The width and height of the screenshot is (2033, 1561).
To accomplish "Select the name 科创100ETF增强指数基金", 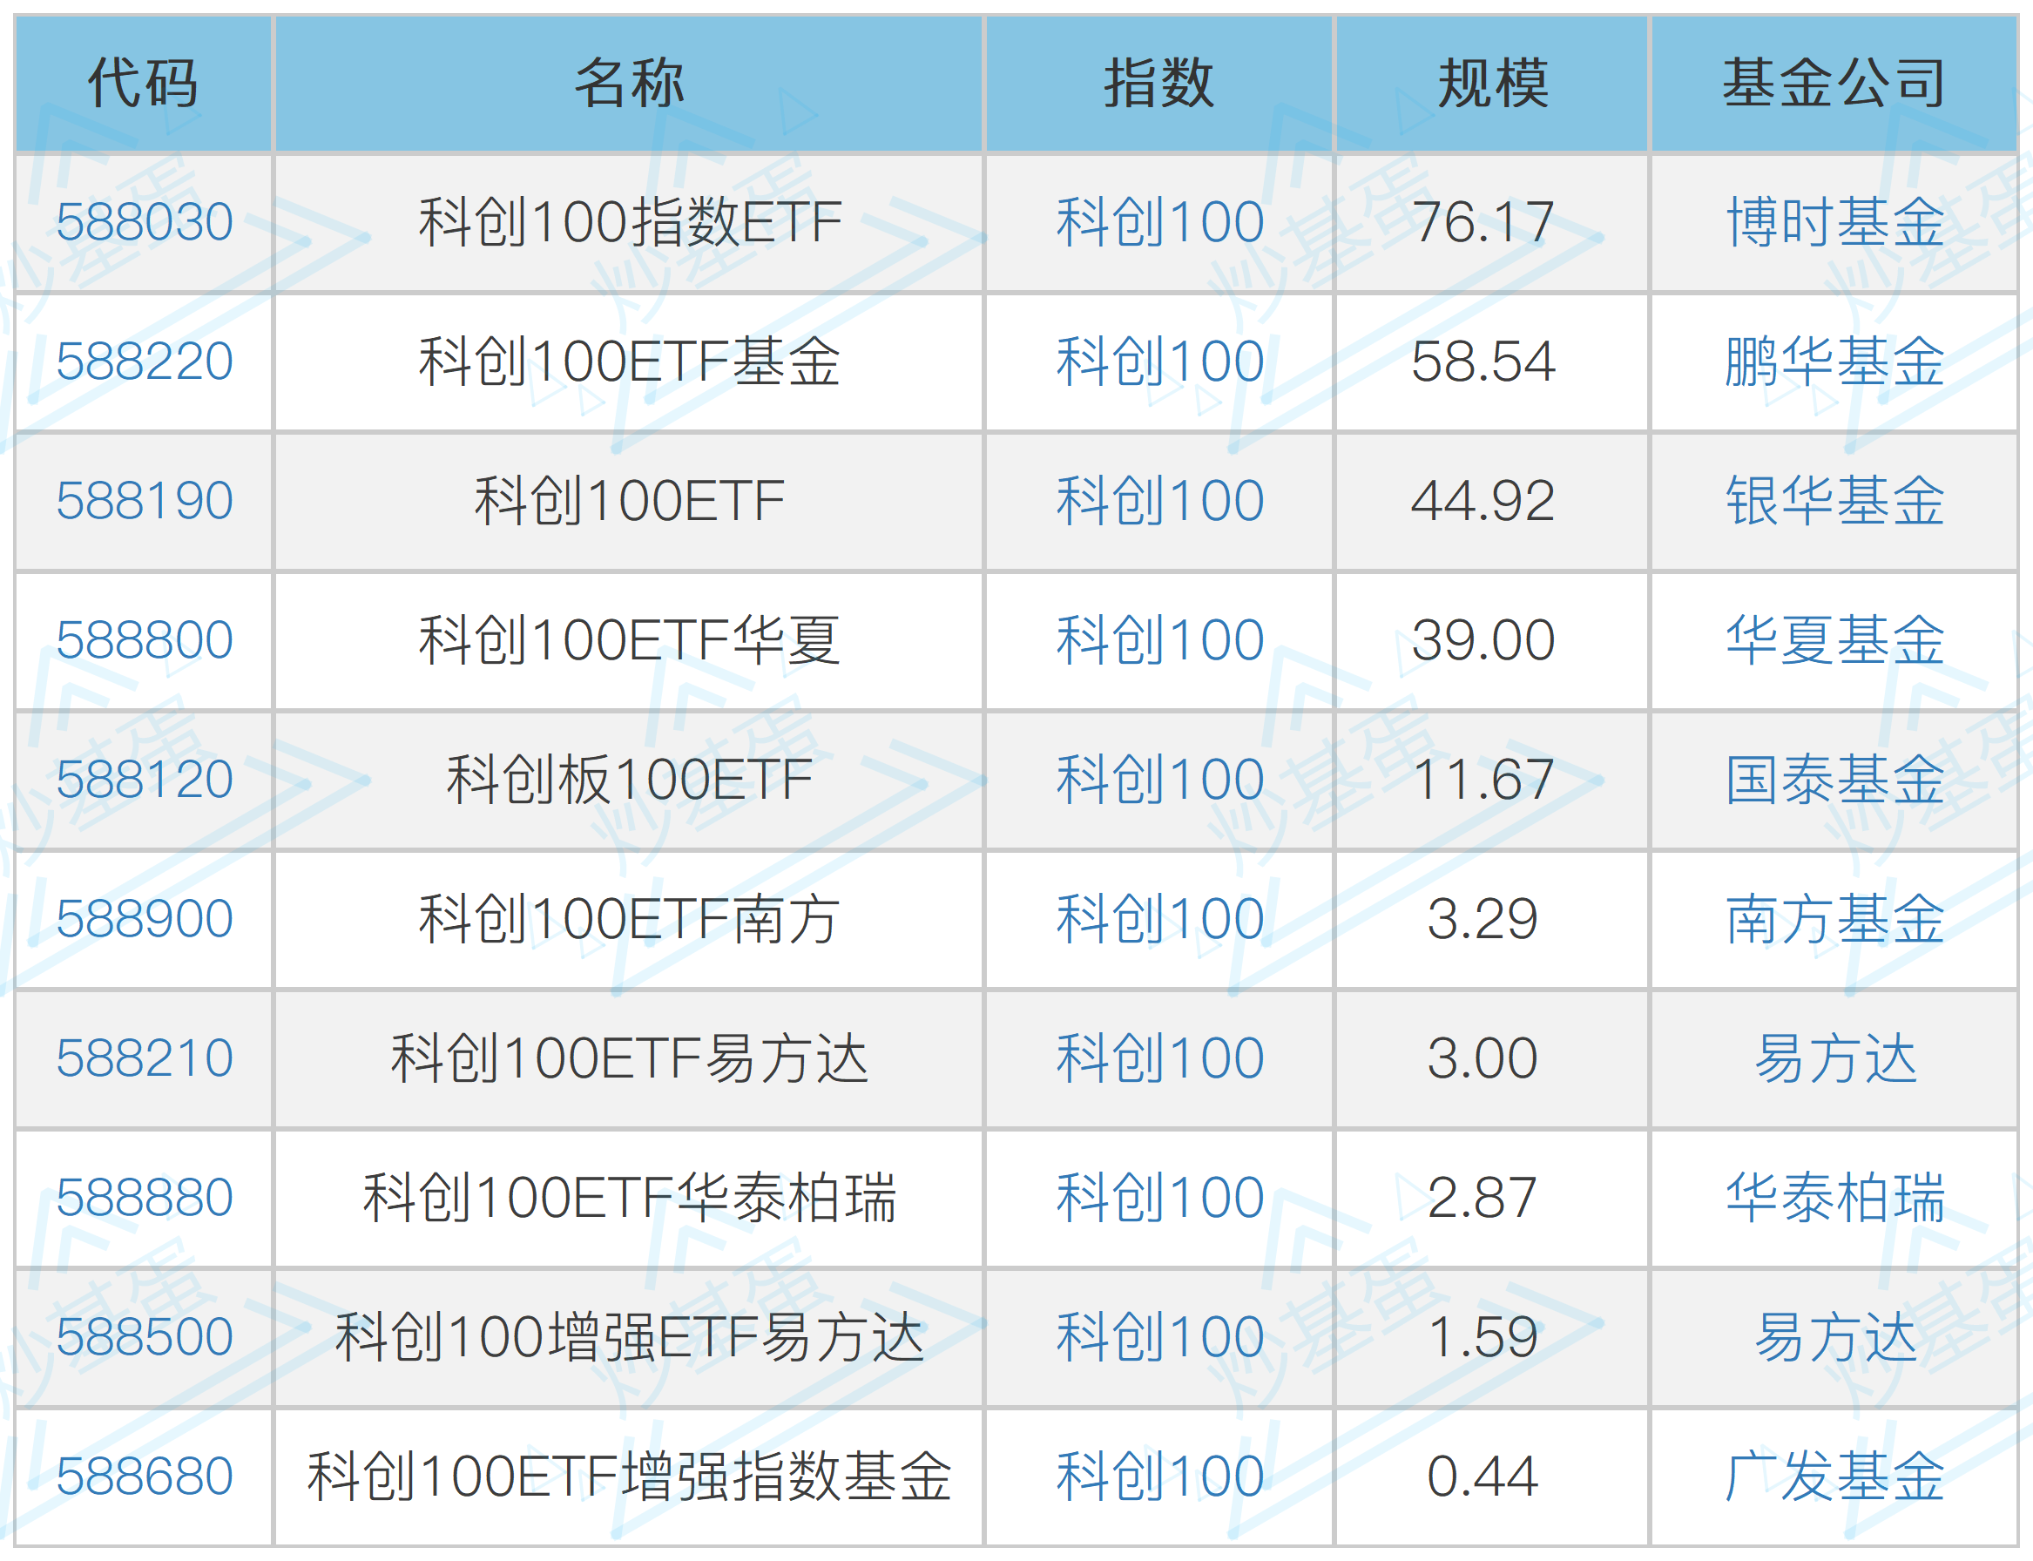I will click(630, 1477).
